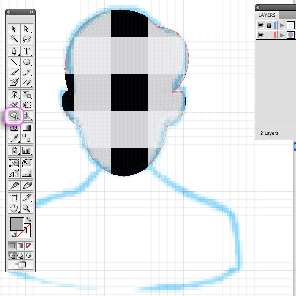Image resolution: width=296 pixels, height=296 pixels.
Task: Close the tools panel
Action: pos(8,12)
